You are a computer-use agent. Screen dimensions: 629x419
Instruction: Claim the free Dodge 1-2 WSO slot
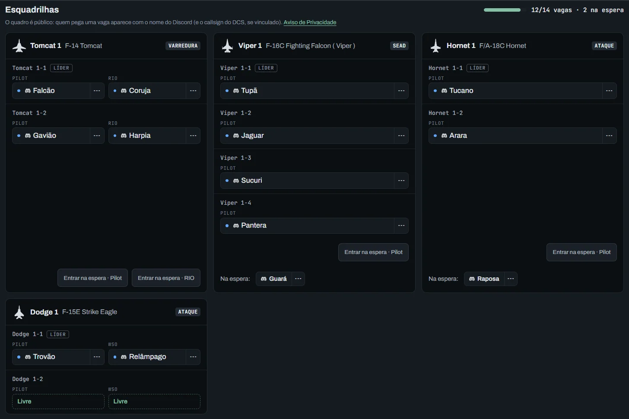154,402
